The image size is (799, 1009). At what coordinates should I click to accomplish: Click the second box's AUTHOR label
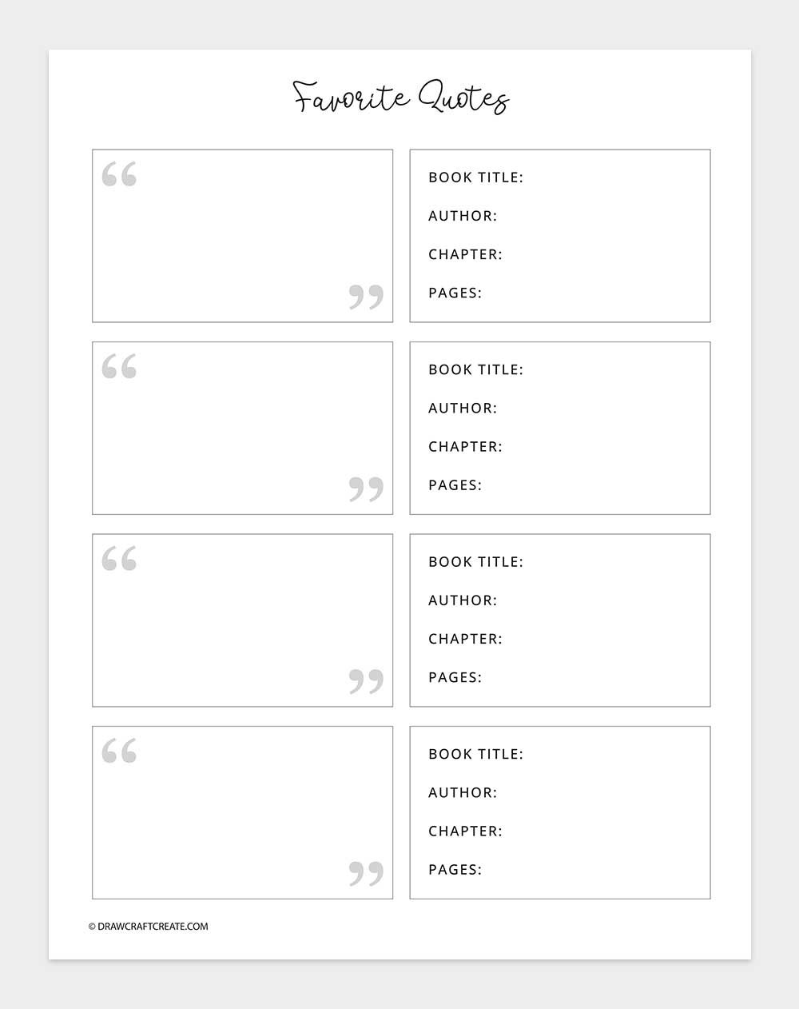point(463,408)
